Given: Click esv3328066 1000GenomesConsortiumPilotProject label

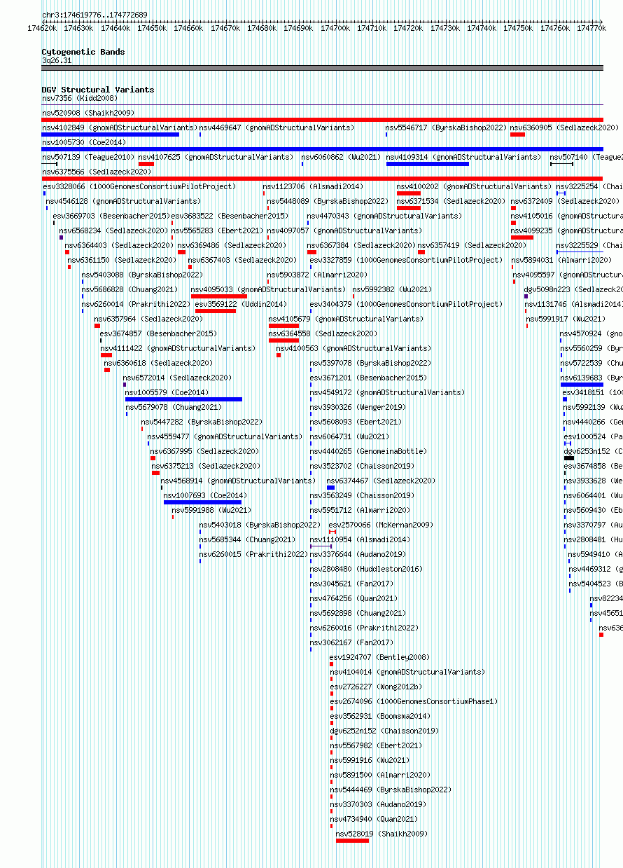Looking at the screenshot, I should (x=140, y=186).
